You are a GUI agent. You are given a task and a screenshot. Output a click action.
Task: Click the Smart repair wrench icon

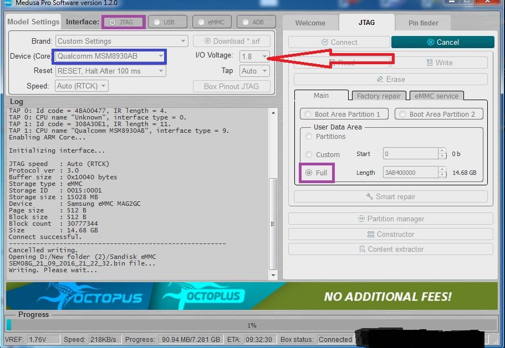(369, 196)
